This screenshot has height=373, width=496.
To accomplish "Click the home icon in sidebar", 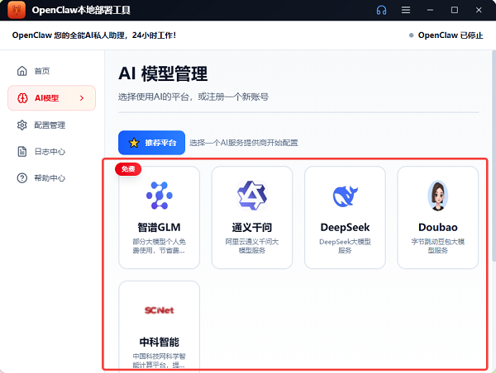I will 21,71.
